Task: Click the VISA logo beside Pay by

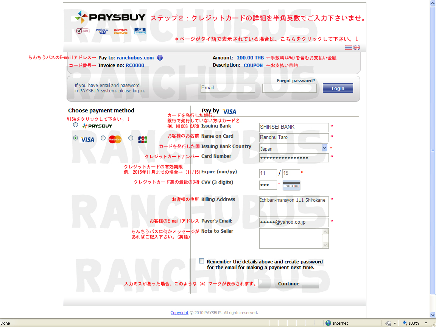Action: (x=230, y=112)
